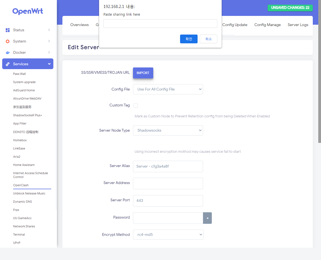Click the Services gears icon

[8, 64]
